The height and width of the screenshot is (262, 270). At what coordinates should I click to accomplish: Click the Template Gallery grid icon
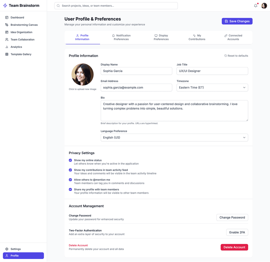7,54
